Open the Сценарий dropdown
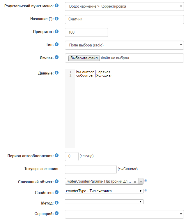 tap(124, 214)
